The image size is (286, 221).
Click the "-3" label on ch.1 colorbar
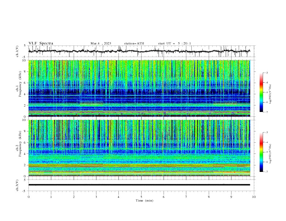point(266,73)
